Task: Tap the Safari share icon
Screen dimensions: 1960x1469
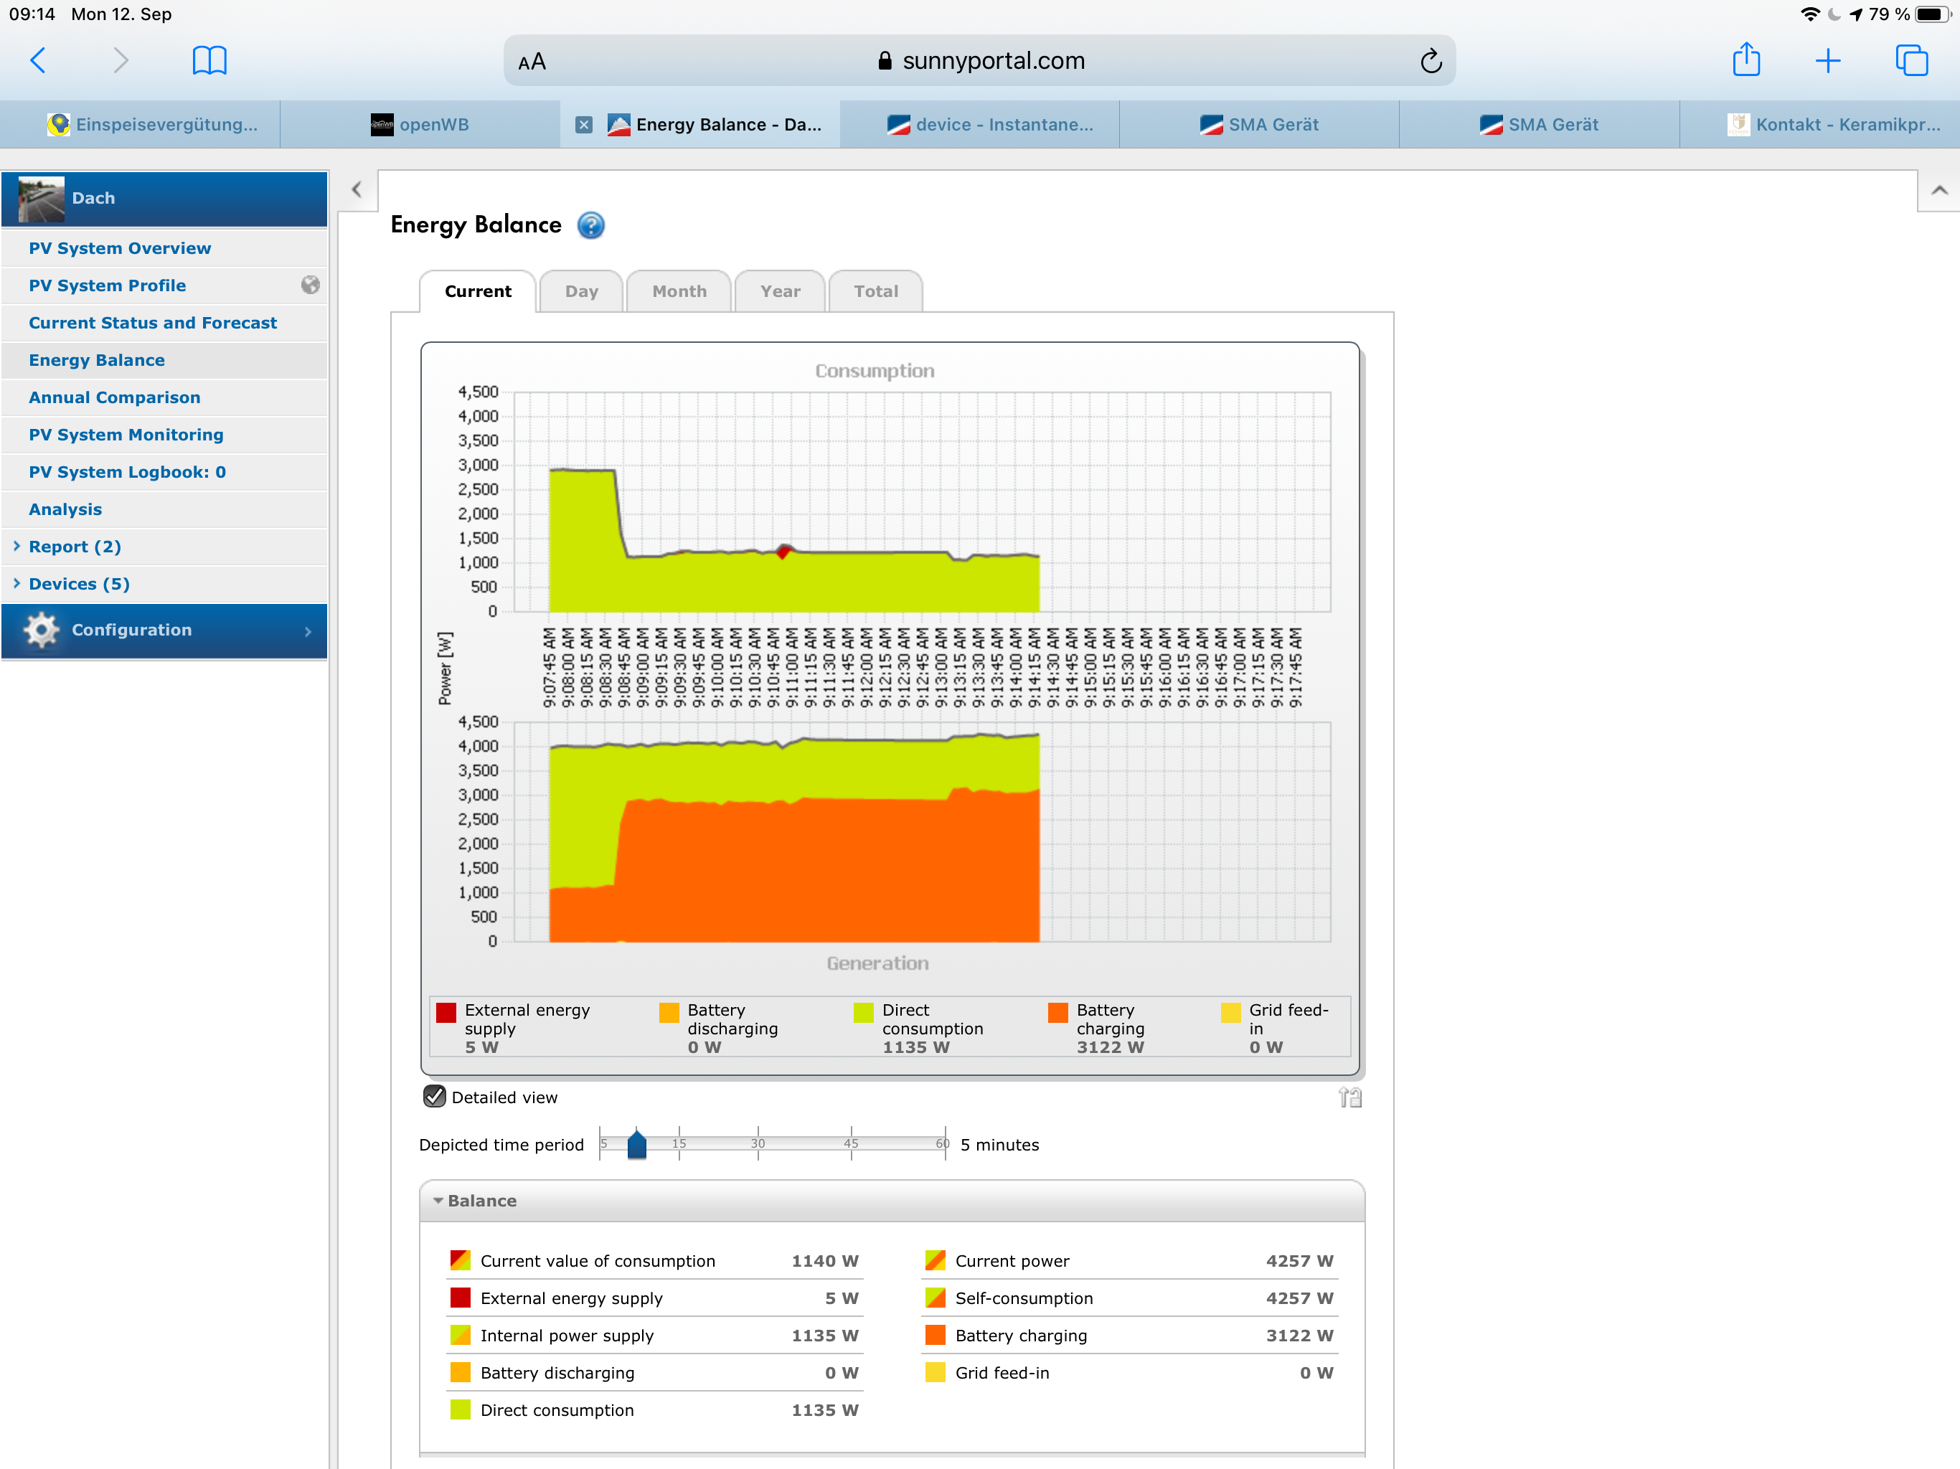Action: (x=1745, y=60)
